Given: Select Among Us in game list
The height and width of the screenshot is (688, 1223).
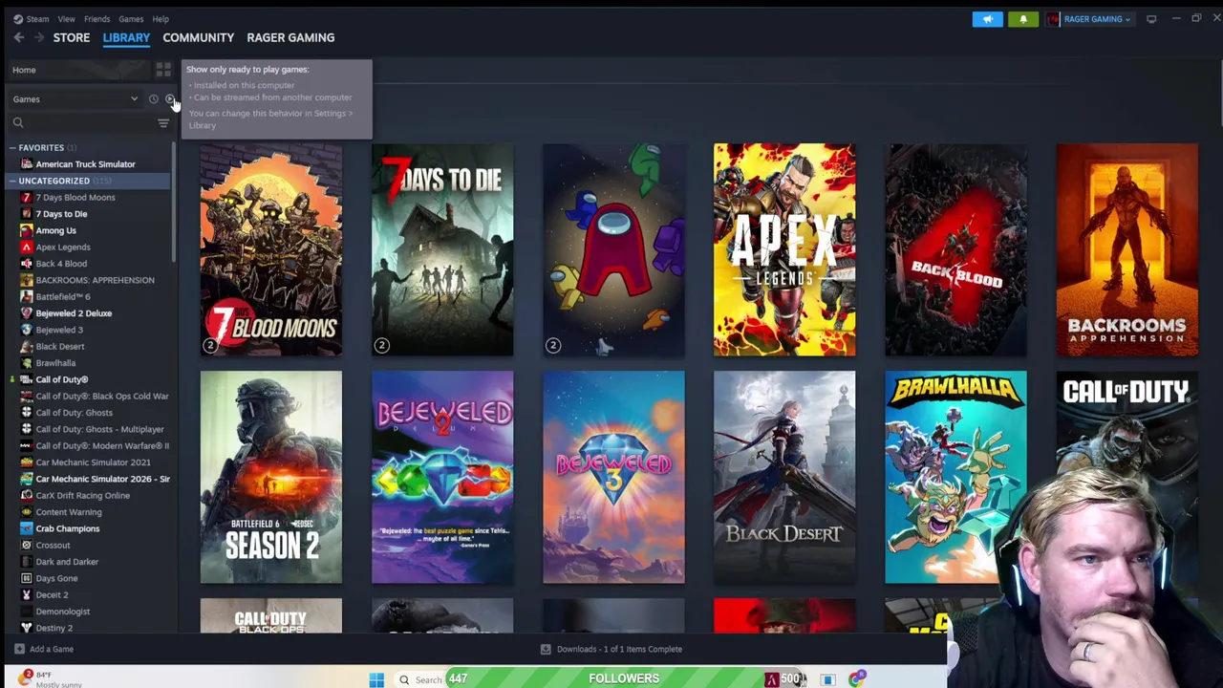Looking at the screenshot, I should click(55, 230).
